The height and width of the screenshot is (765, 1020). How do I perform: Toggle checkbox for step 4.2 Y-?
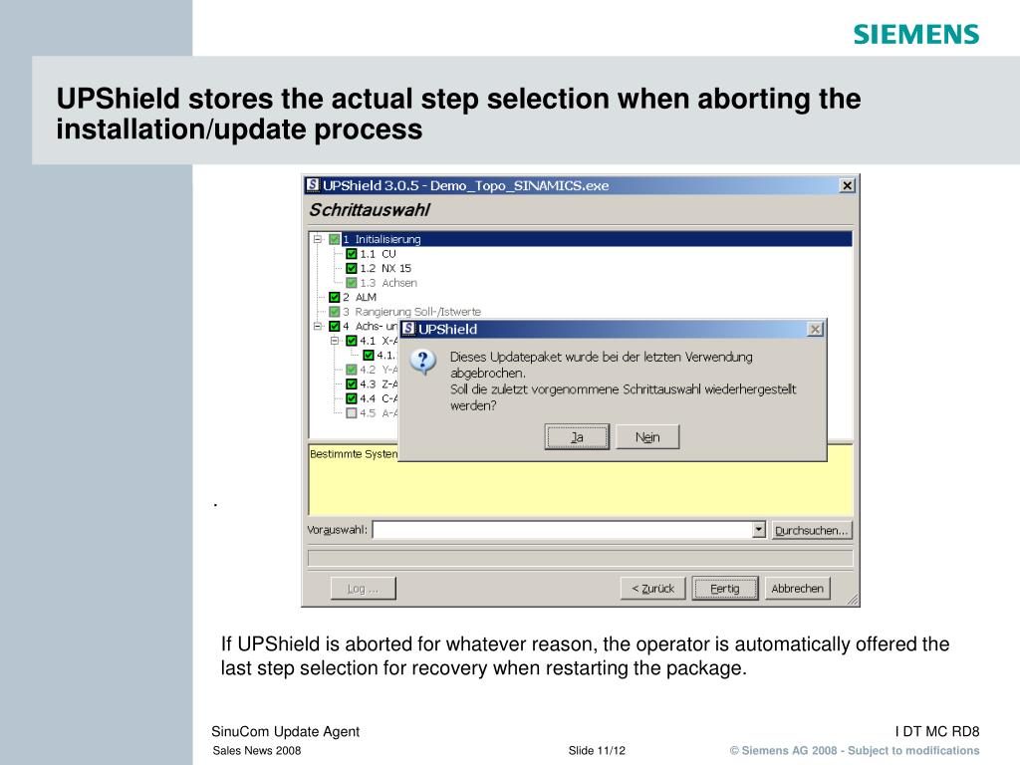pos(352,370)
